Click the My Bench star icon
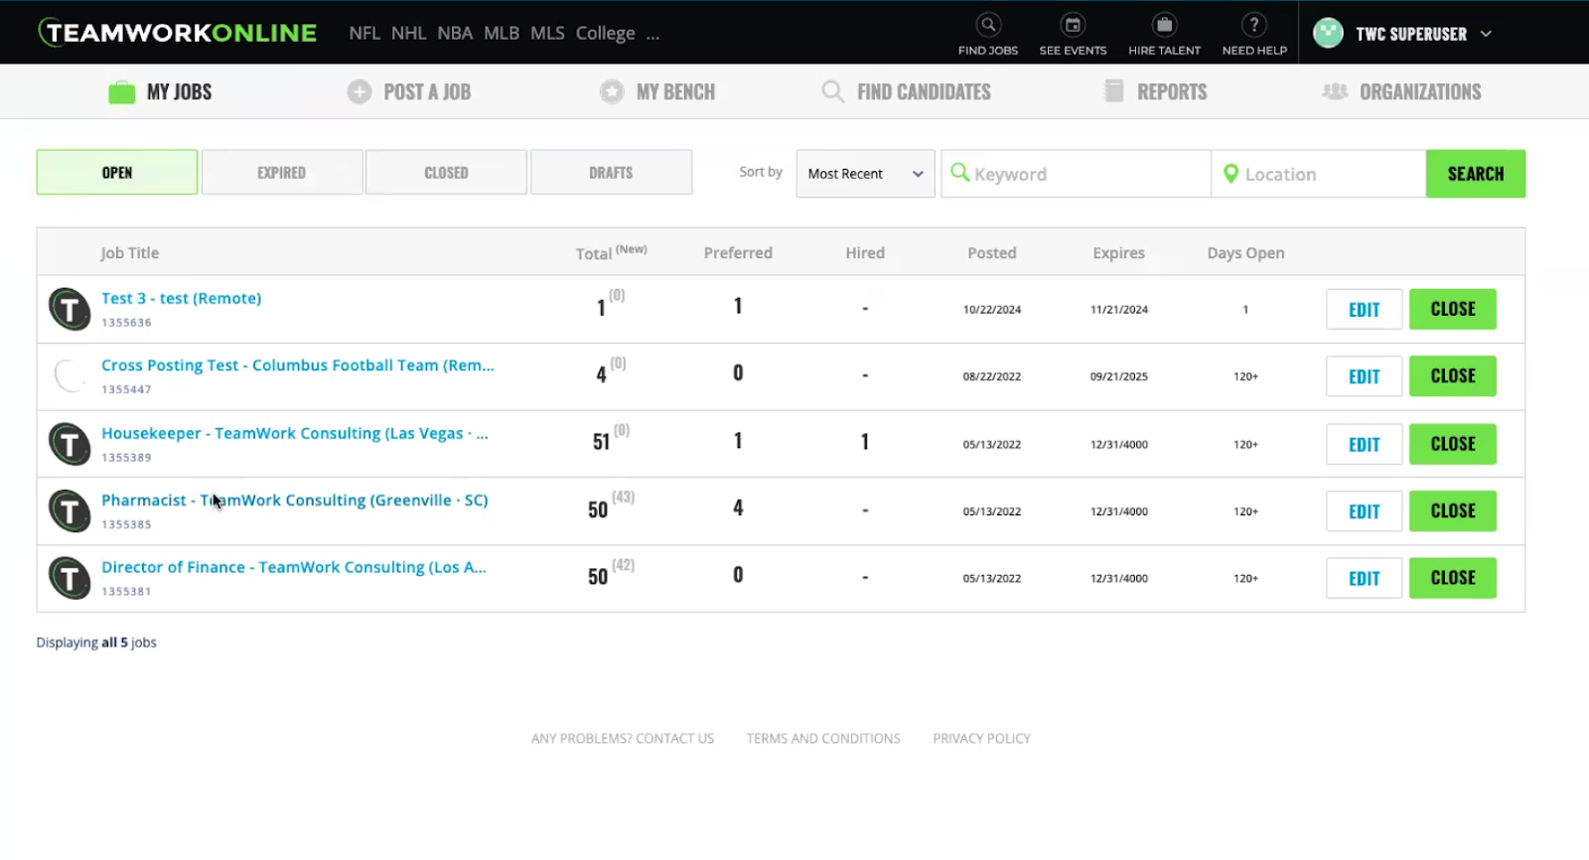The width and height of the screenshot is (1589, 860). 612,91
